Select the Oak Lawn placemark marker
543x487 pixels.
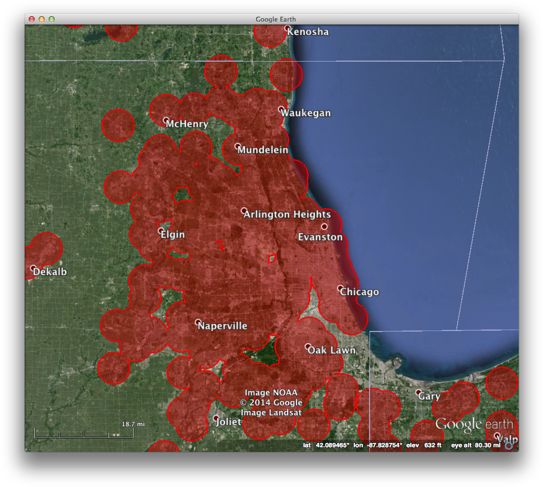coord(308,346)
